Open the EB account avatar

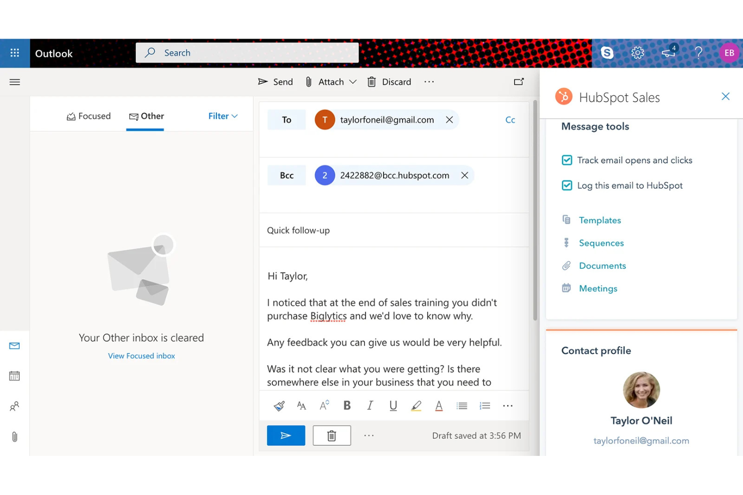coord(729,53)
